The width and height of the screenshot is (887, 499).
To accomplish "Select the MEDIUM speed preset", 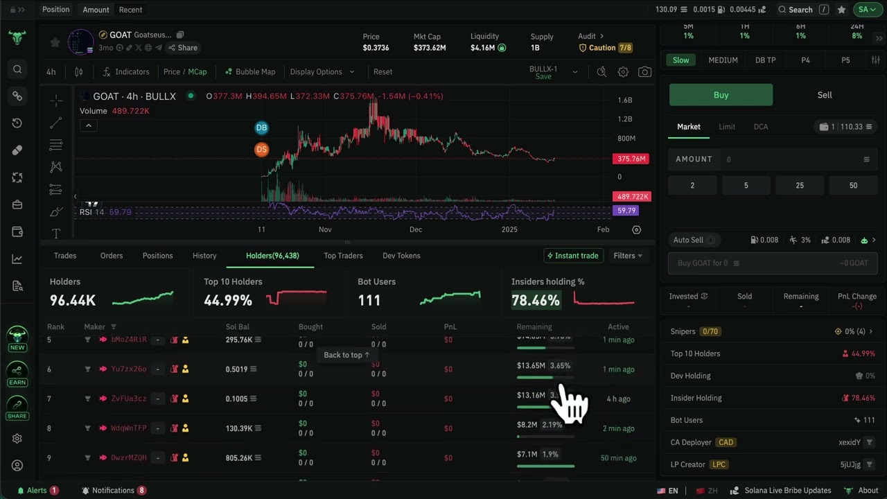I will (723, 60).
